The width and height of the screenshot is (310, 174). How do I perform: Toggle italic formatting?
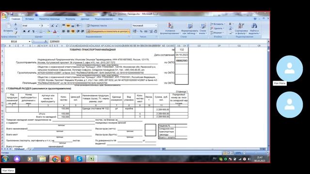[29, 31]
